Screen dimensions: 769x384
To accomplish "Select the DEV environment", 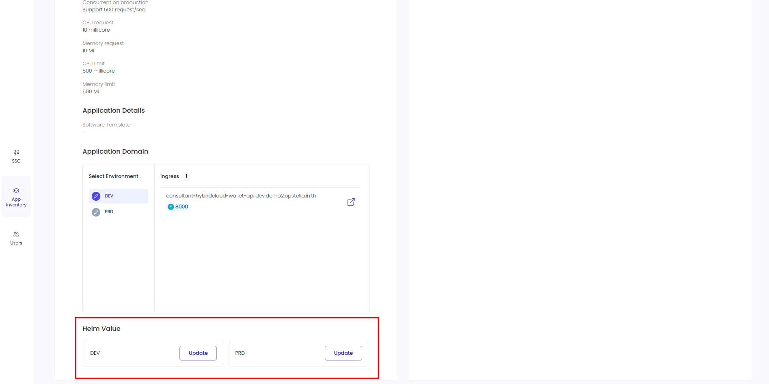I will 119,196.
